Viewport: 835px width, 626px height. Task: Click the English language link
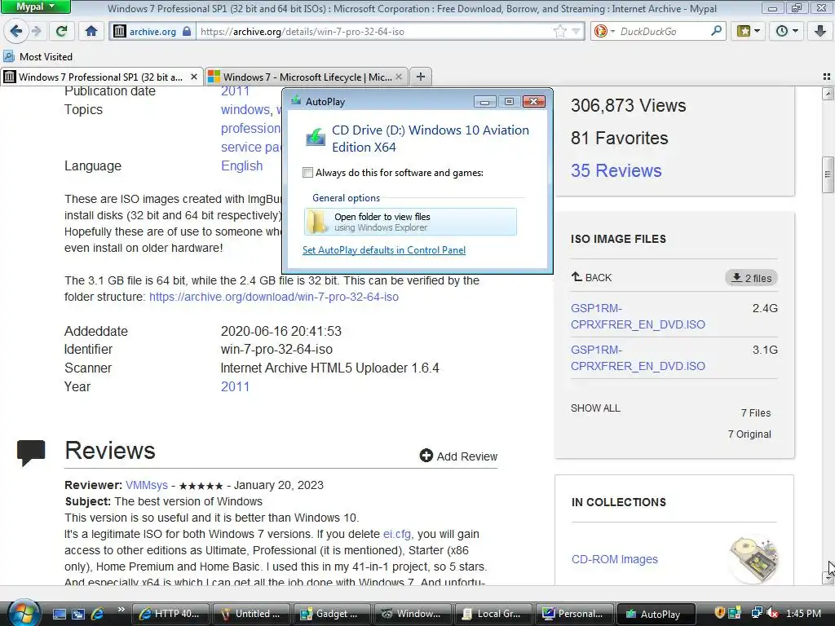point(241,165)
